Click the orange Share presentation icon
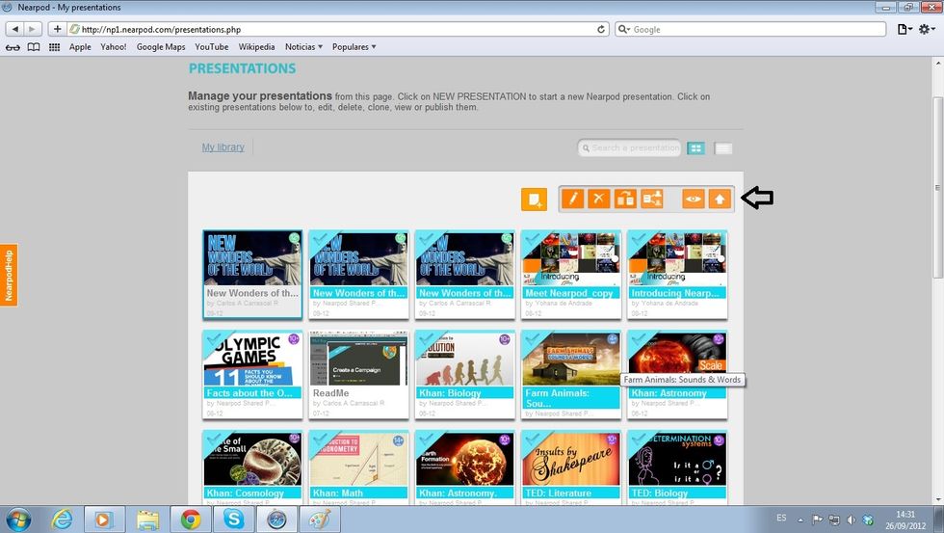The height and width of the screenshot is (533, 944). click(x=652, y=199)
